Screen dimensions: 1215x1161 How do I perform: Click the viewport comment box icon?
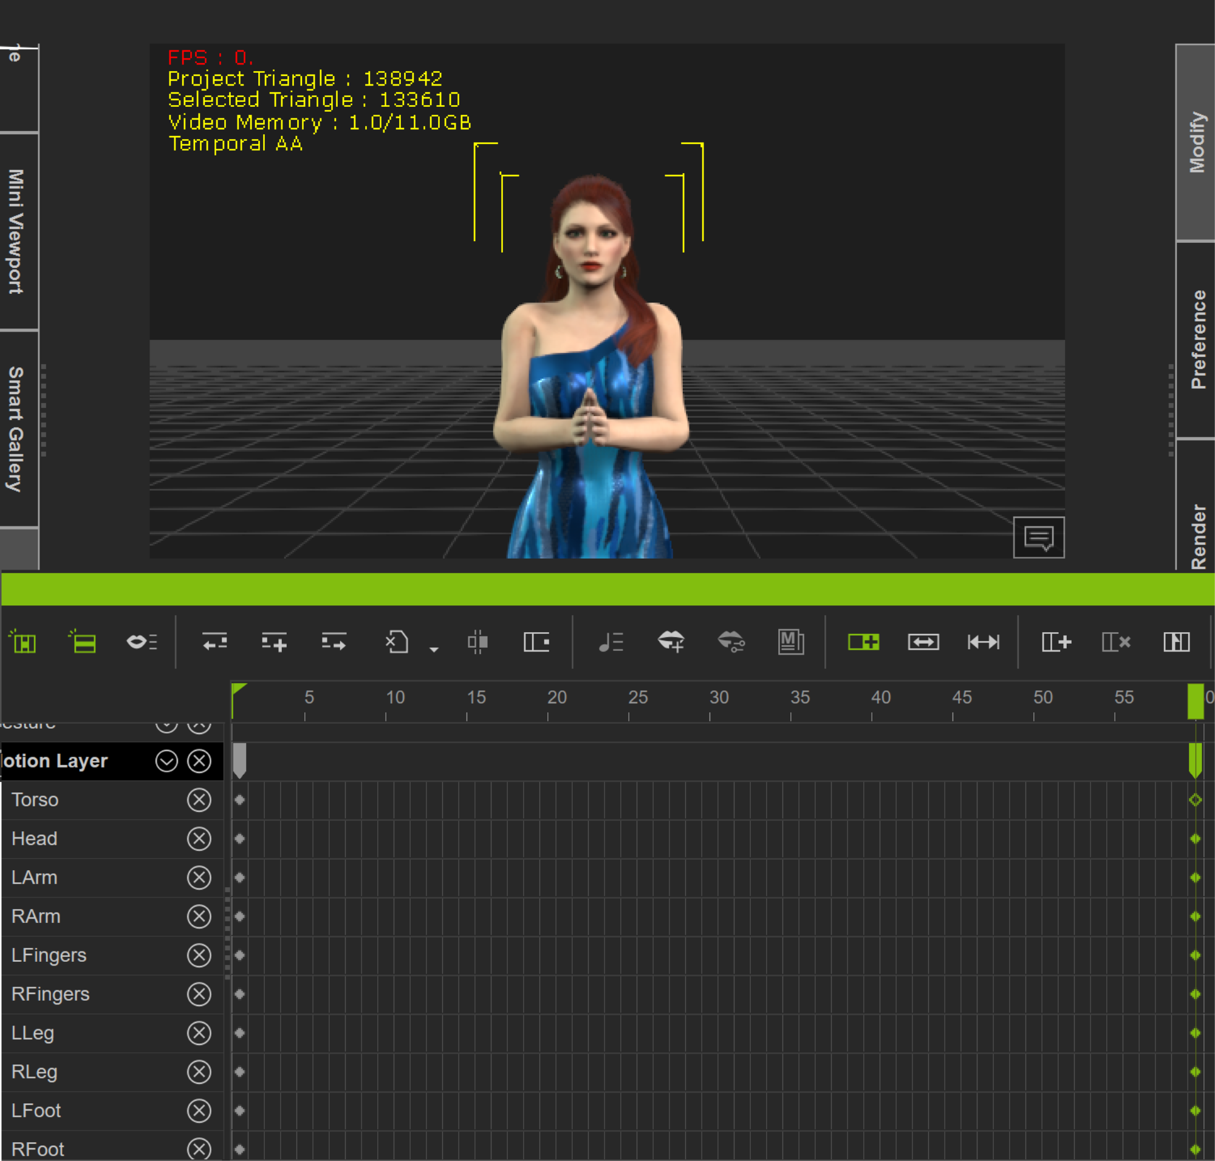(x=1038, y=537)
